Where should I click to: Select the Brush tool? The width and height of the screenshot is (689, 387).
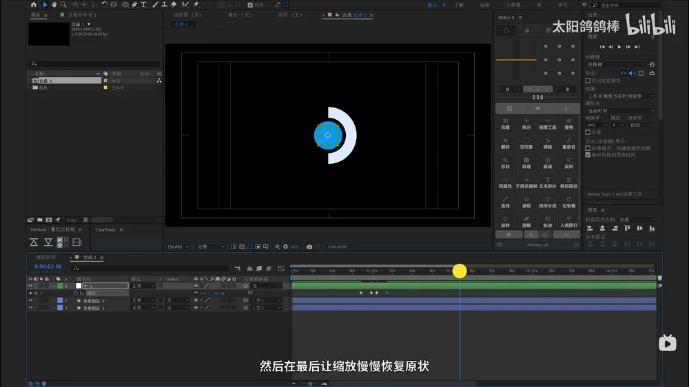tap(154, 5)
